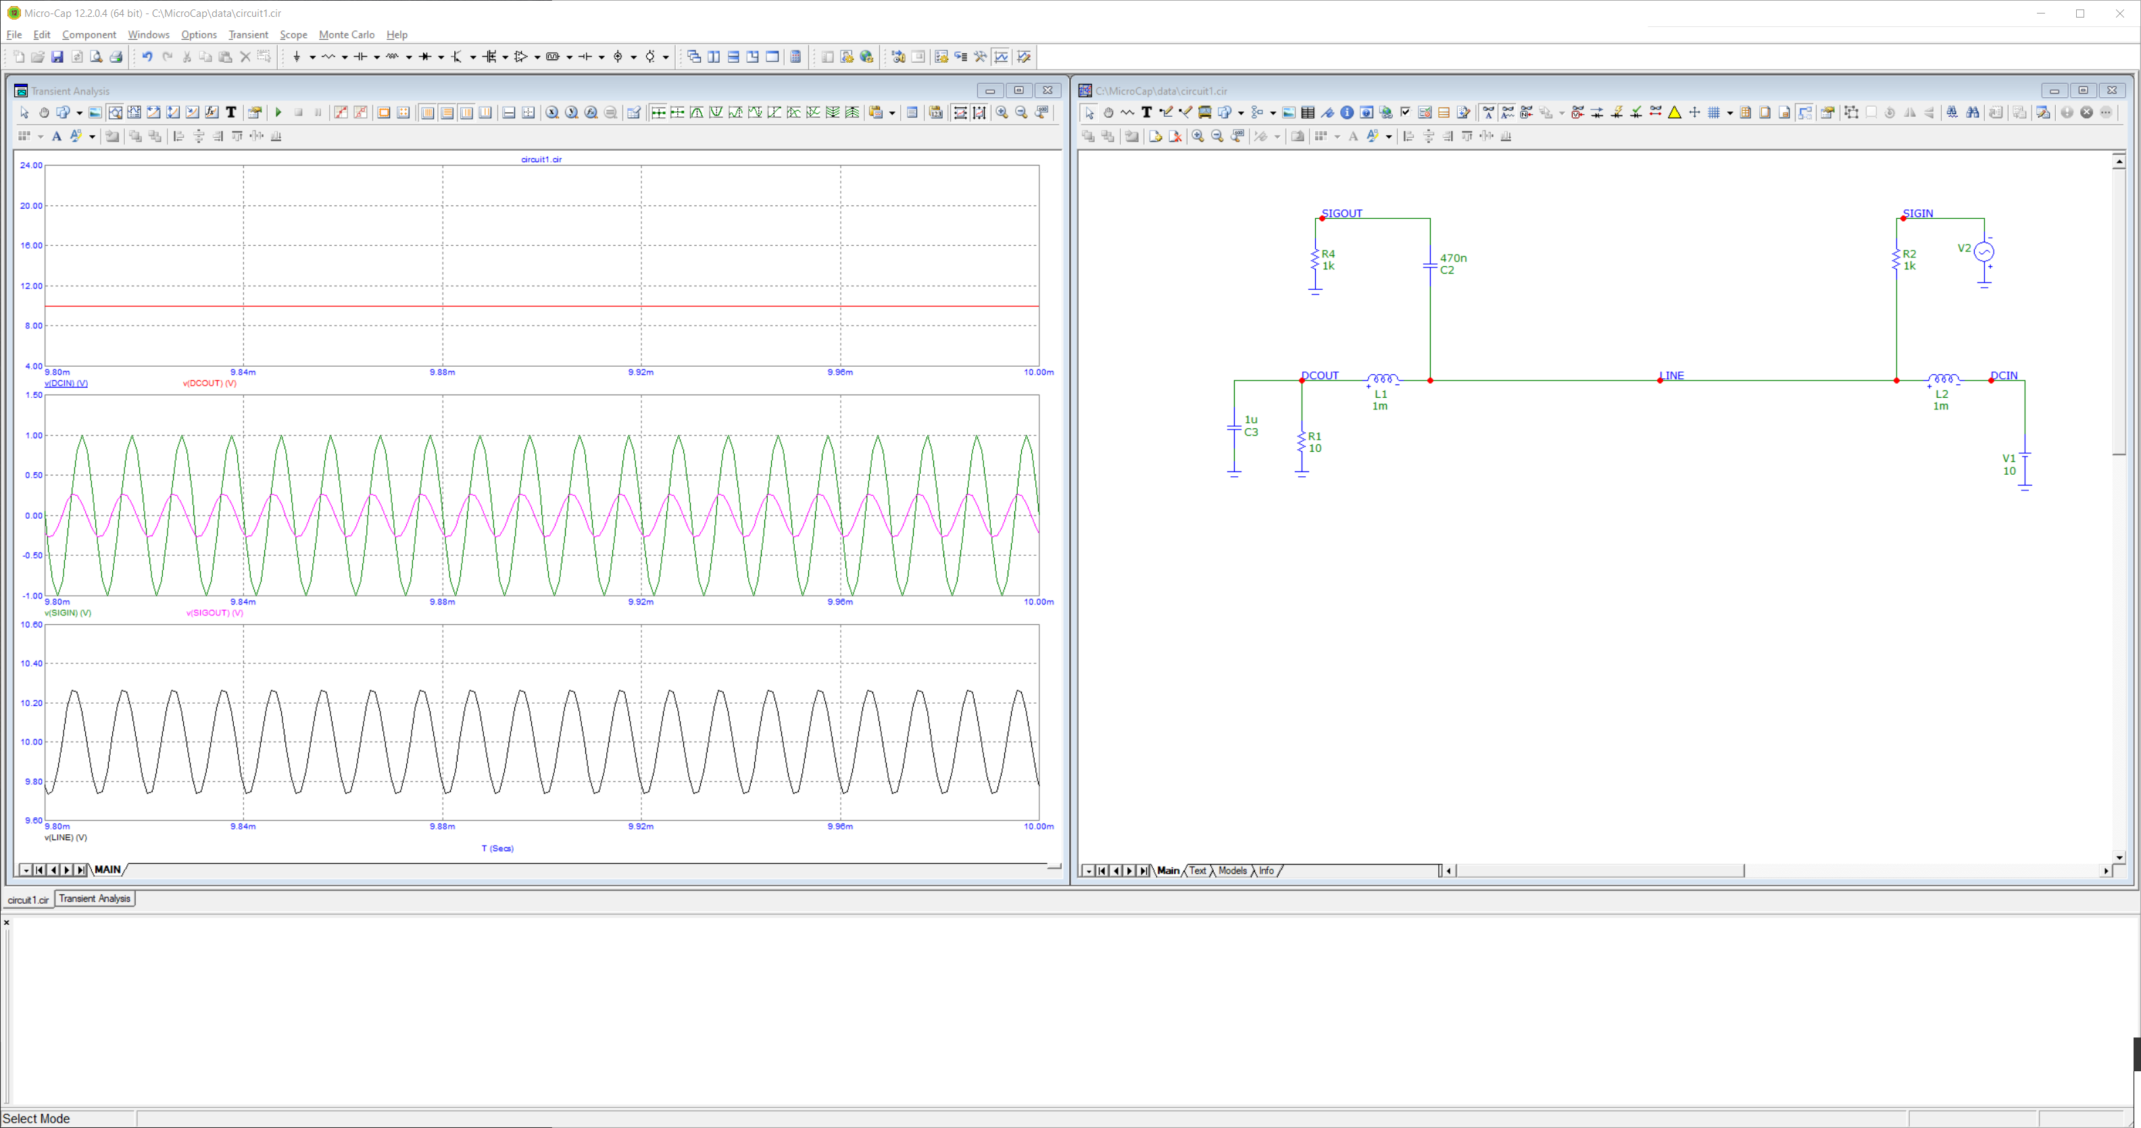Select the V2 sine source in schematic
Viewport: 2141px width, 1128px height.
click(x=1983, y=251)
